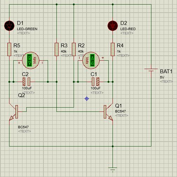Click the BAT1 reference label
The width and height of the screenshot is (177, 177).
(x=166, y=72)
